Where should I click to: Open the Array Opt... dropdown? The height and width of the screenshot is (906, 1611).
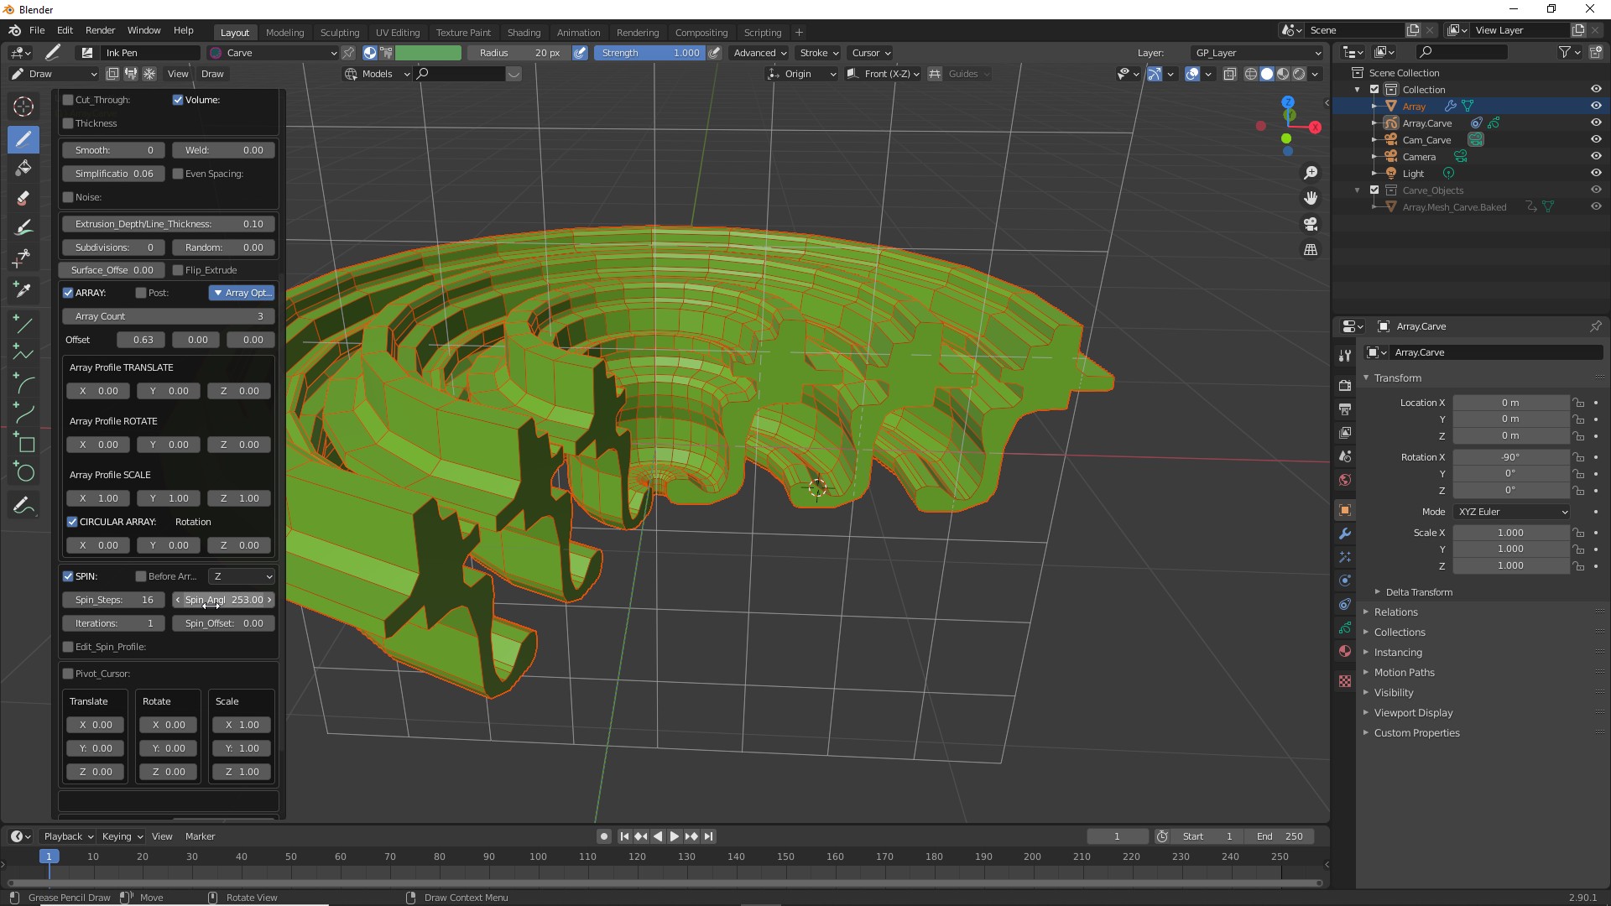[x=242, y=293]
